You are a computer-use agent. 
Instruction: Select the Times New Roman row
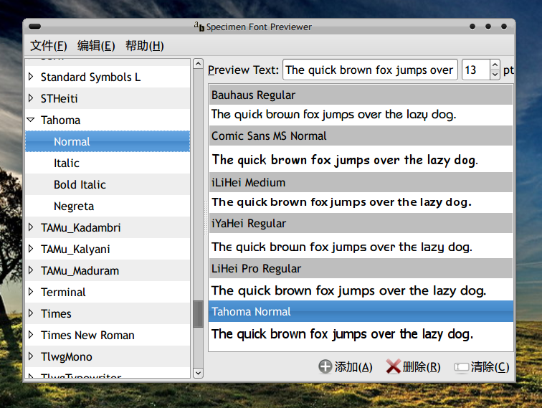(x=108, y=335)
